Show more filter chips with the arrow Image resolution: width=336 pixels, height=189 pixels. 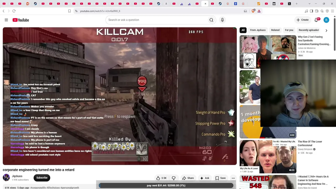(326, 30)
